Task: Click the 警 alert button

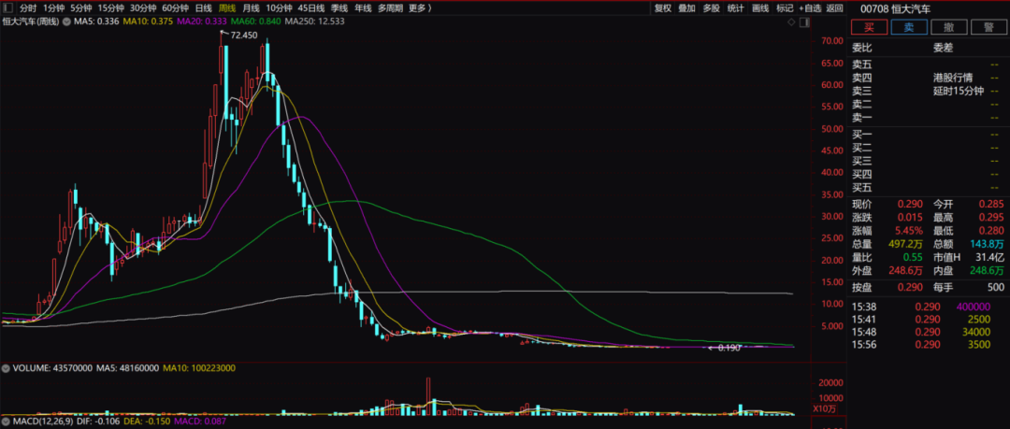Action: click(x=988, y=27)
